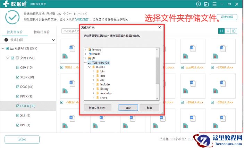244x148 pixels.
Task: Switch to list view icon
Action: point(228,31)
